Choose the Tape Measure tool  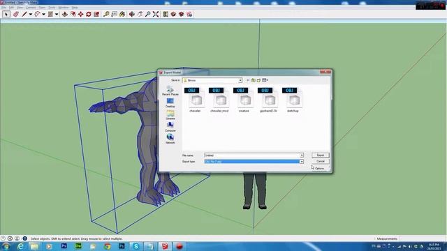pyautogui.click(x=106, y=14)
